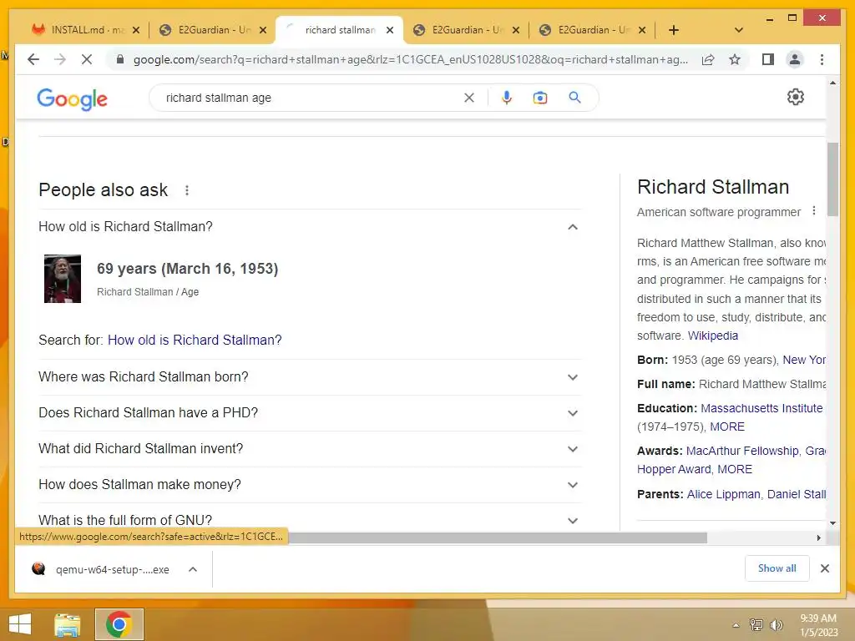855x641 pixels.
Task: Switch to the last E2Guardian tab
Action: pyautogui.click(x=593, y=30)
